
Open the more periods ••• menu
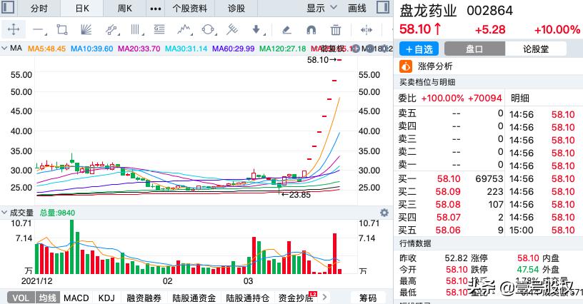[x=156, y=9]
